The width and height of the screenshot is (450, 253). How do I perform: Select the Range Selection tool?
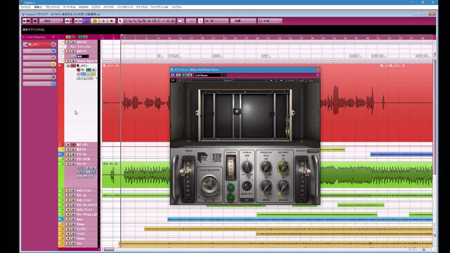[x=125, y=21]
